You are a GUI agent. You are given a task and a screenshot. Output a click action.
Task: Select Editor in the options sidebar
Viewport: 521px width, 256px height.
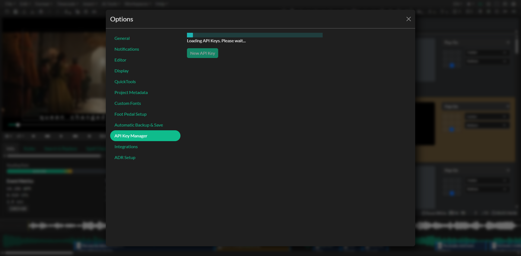(x=145, y=60)
